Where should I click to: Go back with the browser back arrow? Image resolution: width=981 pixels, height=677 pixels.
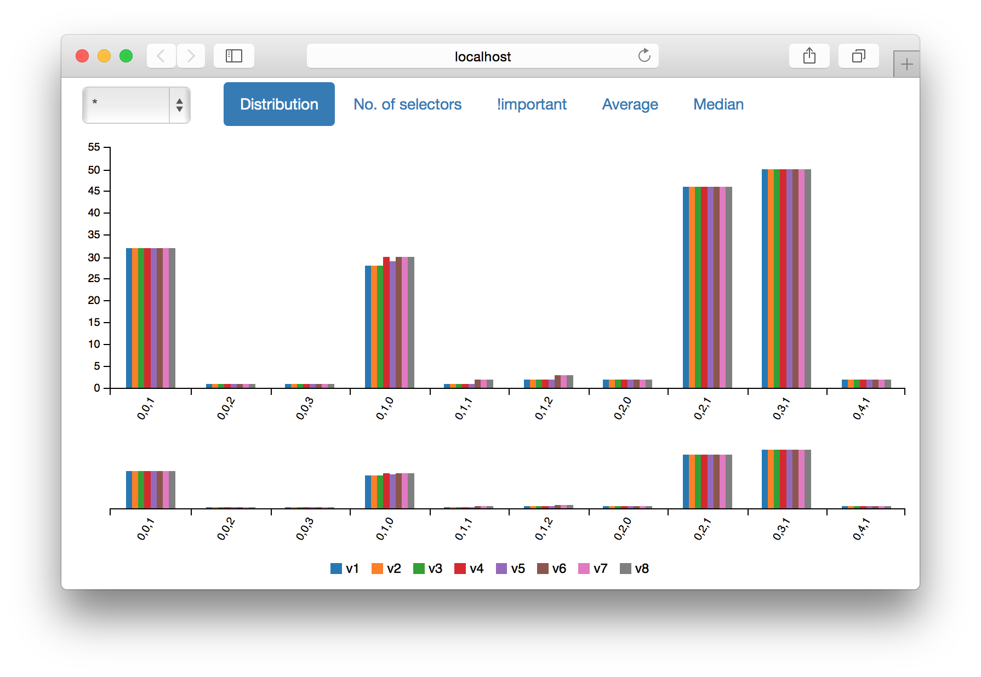(x=161, y=56)
